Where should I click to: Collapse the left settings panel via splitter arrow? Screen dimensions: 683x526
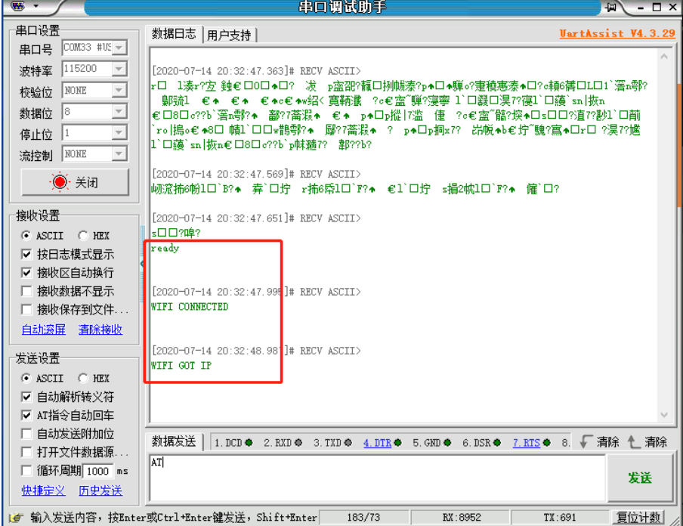coord(142,263)
